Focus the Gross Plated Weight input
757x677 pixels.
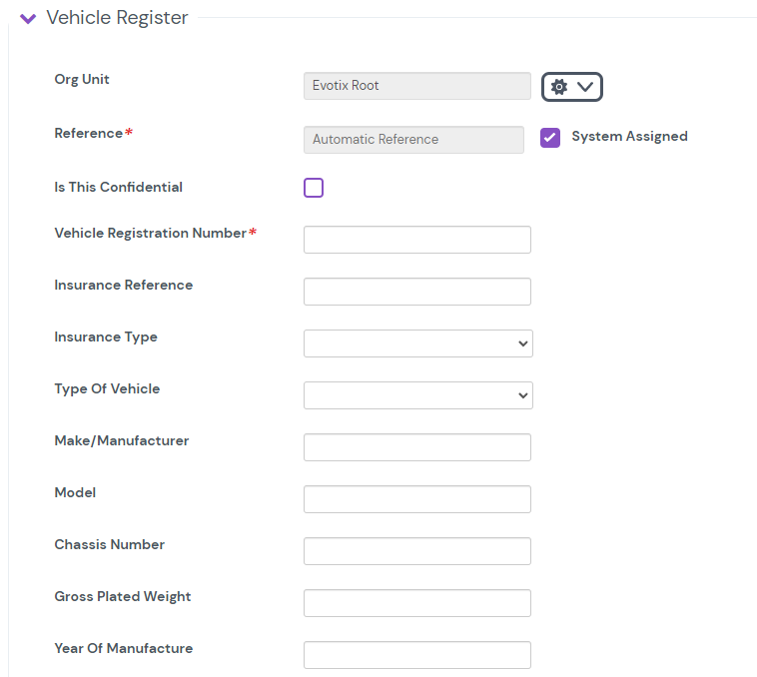click(417, 603)
